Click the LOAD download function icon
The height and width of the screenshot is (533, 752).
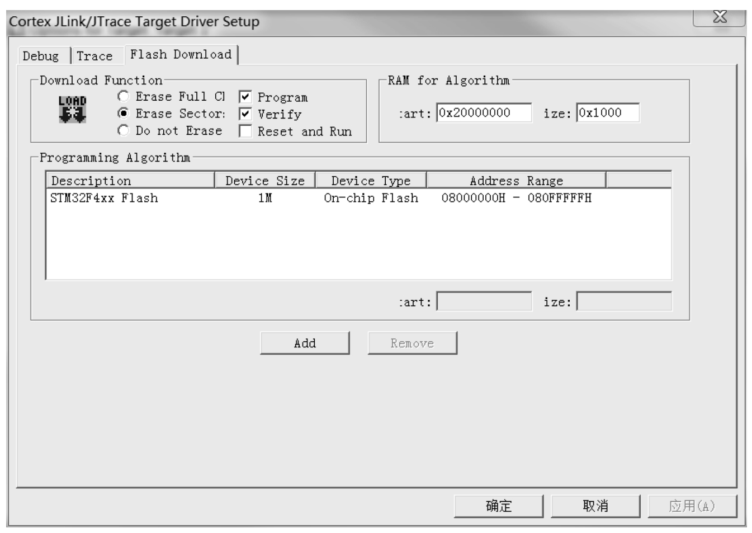72,109
